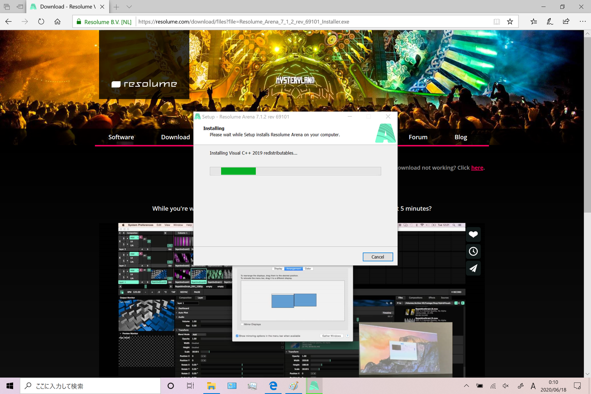This screenshot has width=591, height=394.
Task: Click the 'here' link for download help
Action: pos(477,168)
